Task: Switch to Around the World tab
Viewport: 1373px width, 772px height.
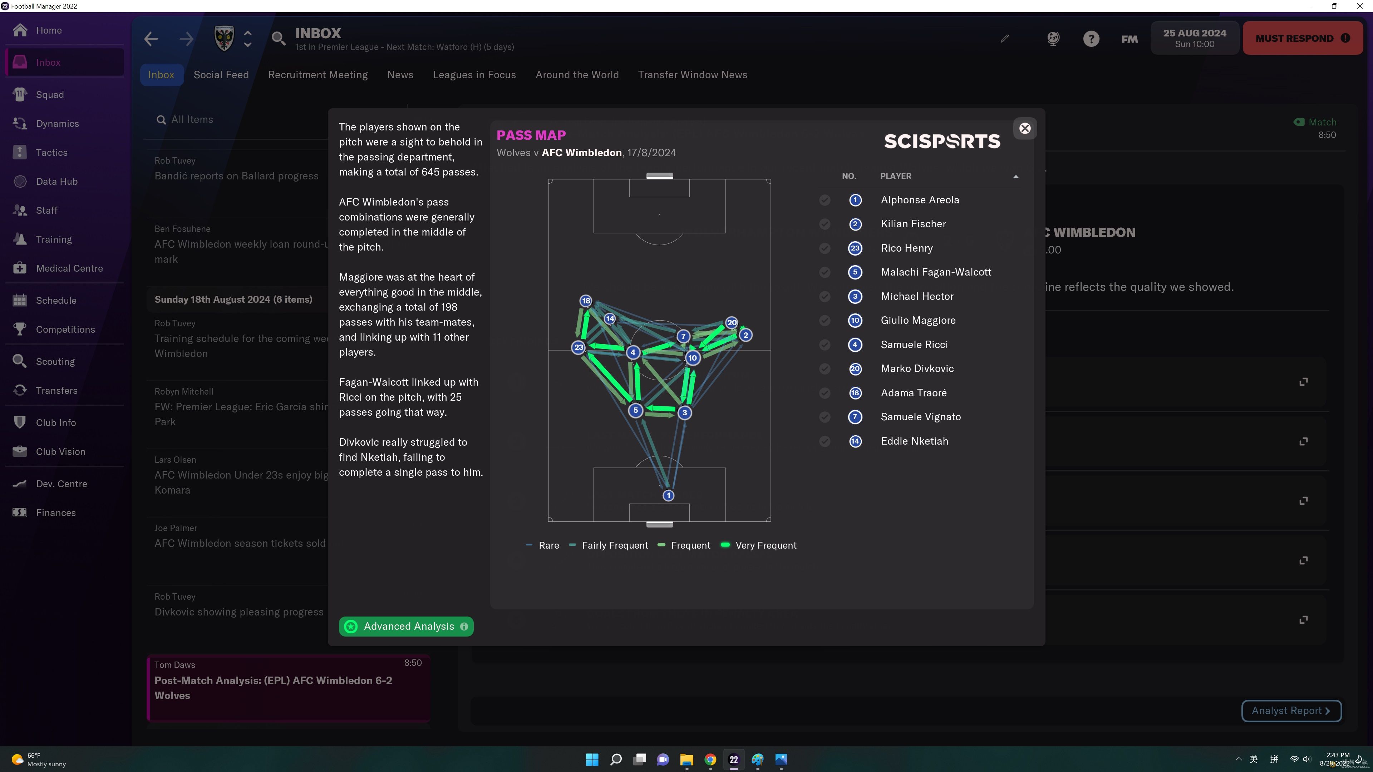Action: (577, 75)
